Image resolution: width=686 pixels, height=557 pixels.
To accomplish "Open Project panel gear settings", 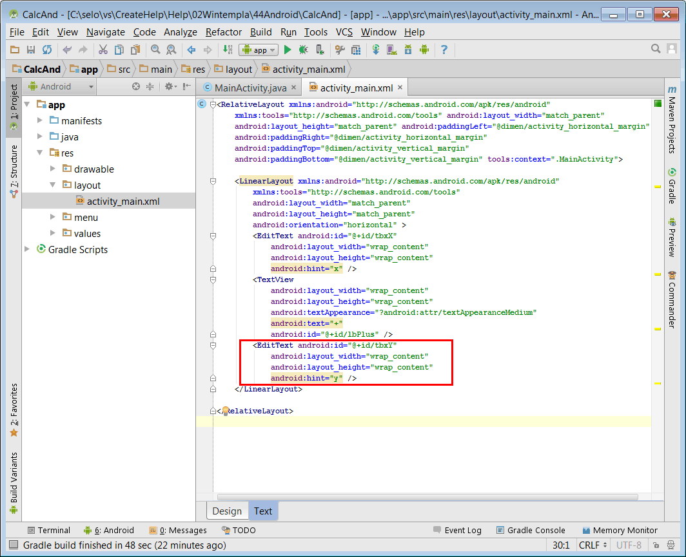I will tap(170, 86).
